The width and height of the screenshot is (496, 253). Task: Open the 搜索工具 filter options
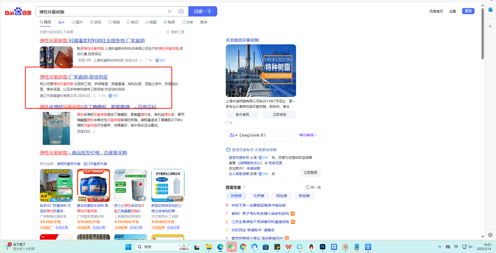pyautogui.click(x=175, y=32)
